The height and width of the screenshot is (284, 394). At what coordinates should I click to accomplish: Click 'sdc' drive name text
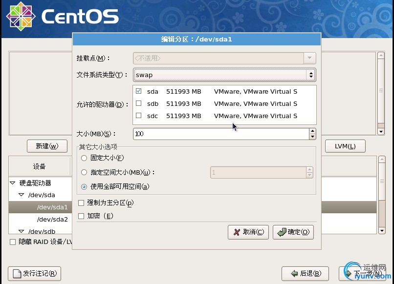point(153,116)
